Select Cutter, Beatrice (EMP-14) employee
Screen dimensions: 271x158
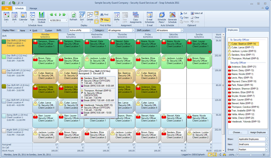point(243,44)
